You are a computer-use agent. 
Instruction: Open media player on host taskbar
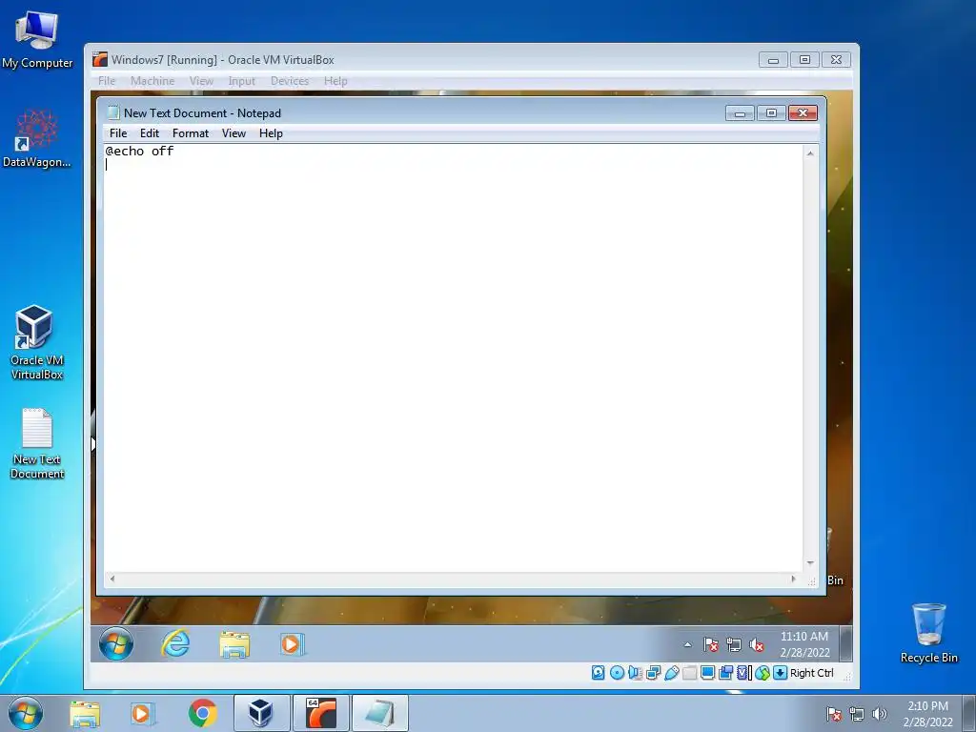point(142,714)
